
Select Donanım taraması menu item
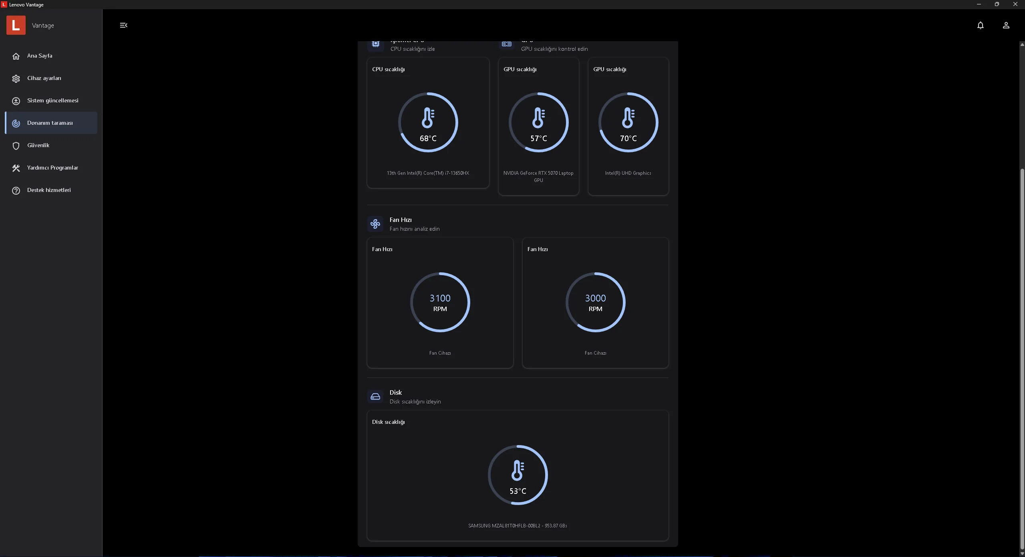click(50, 123)
